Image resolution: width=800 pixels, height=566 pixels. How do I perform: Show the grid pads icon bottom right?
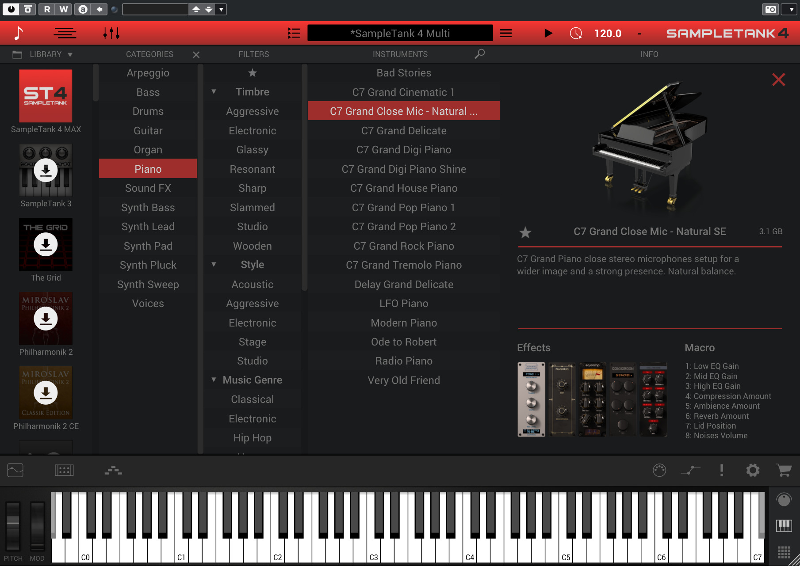(x=784, y=552)
